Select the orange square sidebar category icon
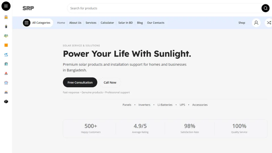 click(6, 45)
